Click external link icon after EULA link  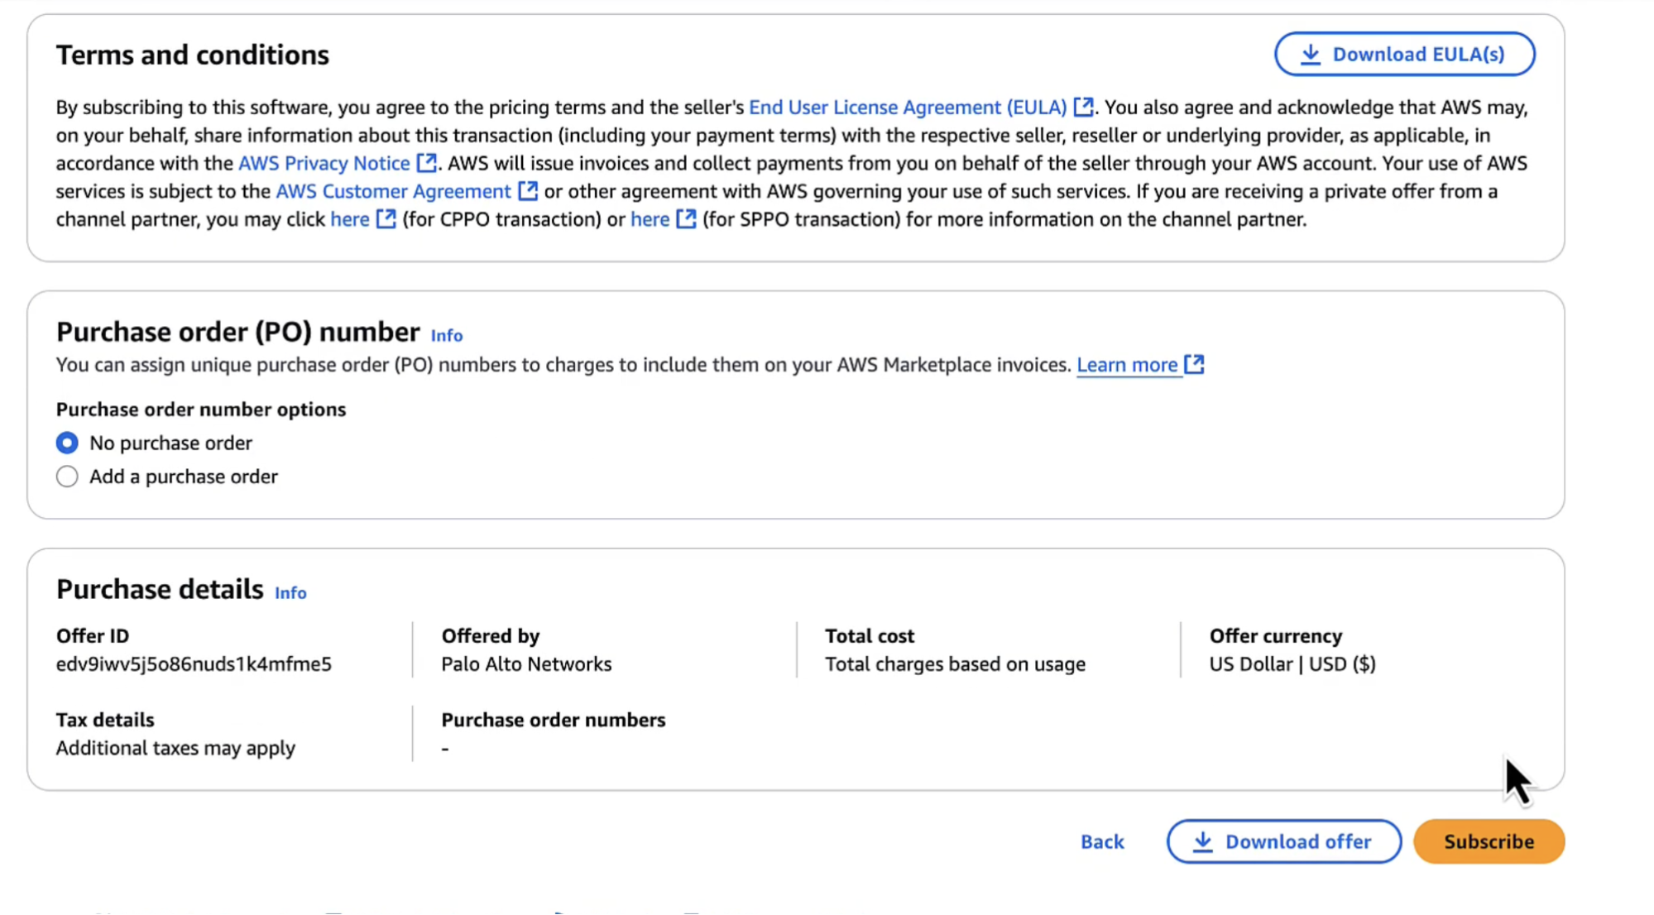tap(1083, 107)
